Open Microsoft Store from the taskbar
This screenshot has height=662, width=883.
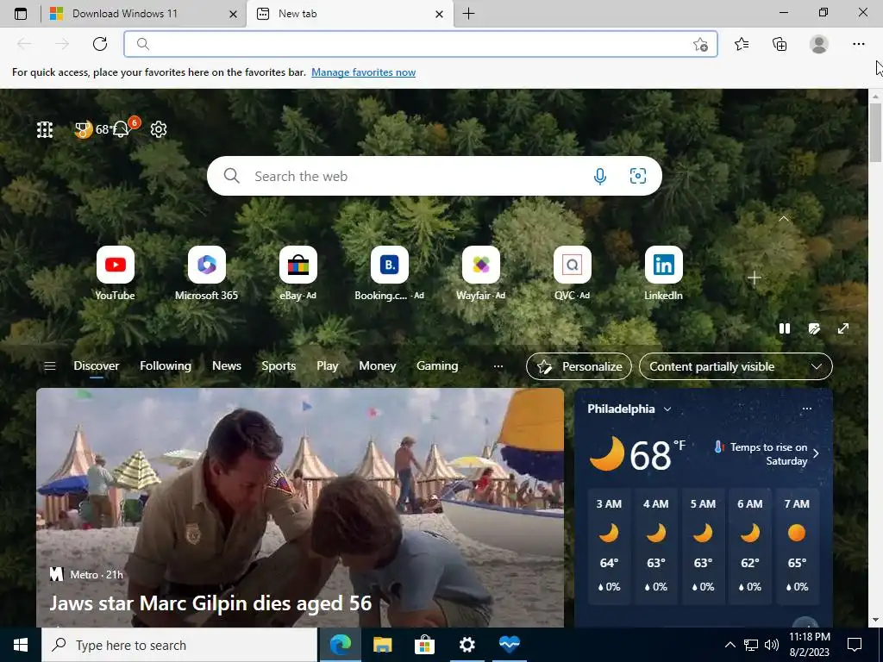[424, 645]
